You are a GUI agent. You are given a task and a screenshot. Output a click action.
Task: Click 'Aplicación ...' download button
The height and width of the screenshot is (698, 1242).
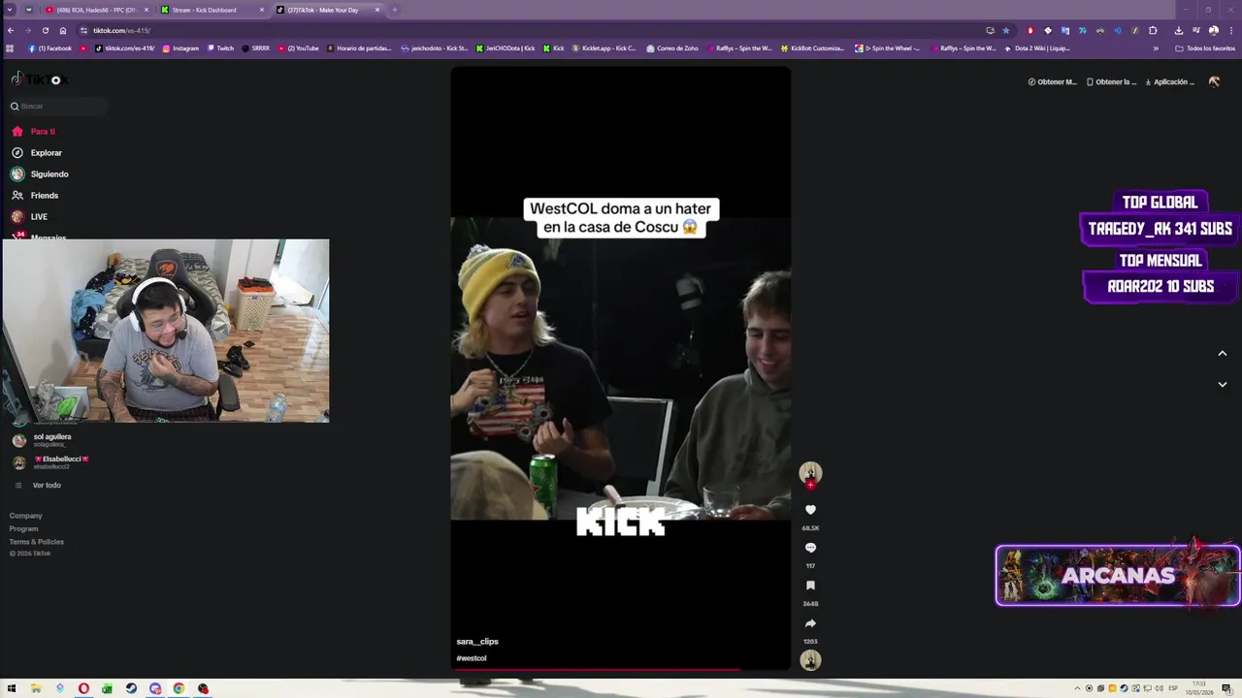[x=1170, y=82]
